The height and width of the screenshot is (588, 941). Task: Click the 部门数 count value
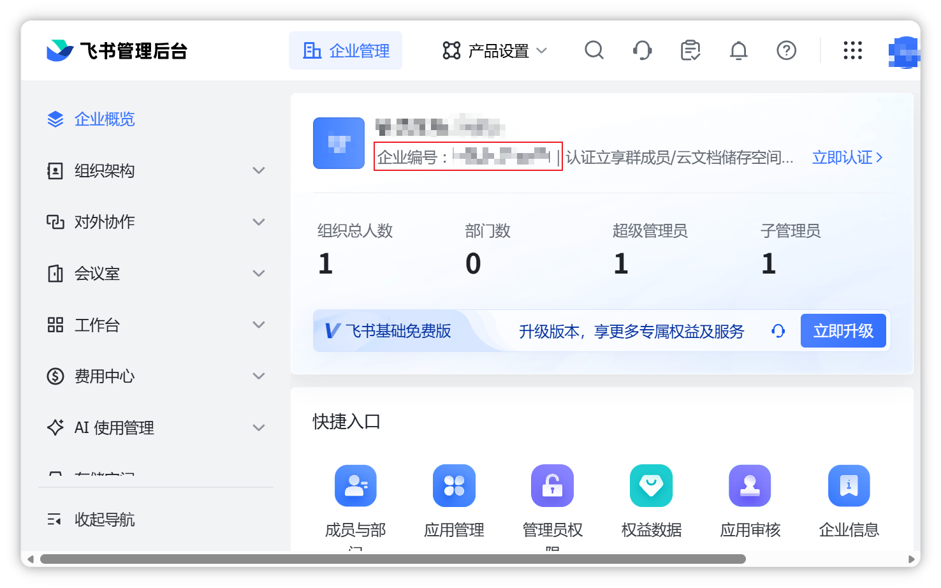(x=473, y=263)
